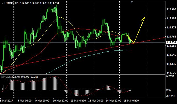Click the 114.555 price axis label

pos(171,46)
